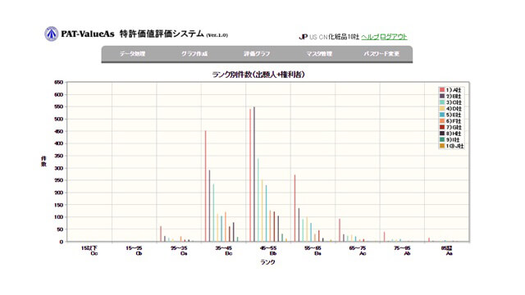The height and width of the screenshot is (295, 525).
Task: Click the tallest B社 bar in 45~55
Action: [254, 174]
